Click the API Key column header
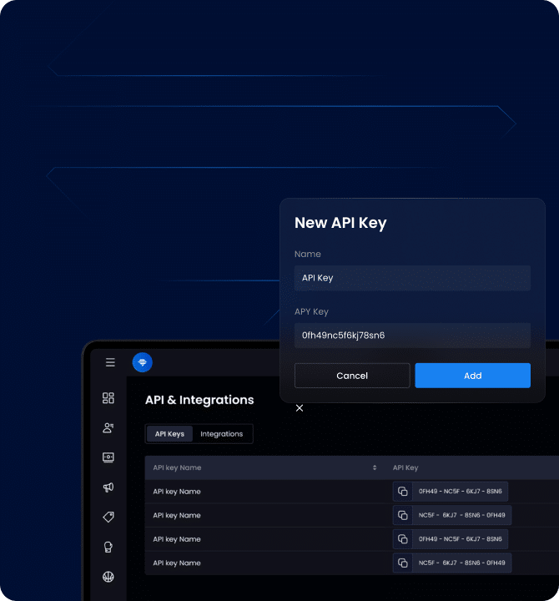The height and width of the screenshot is (601, 559). (x=405, y=467)
